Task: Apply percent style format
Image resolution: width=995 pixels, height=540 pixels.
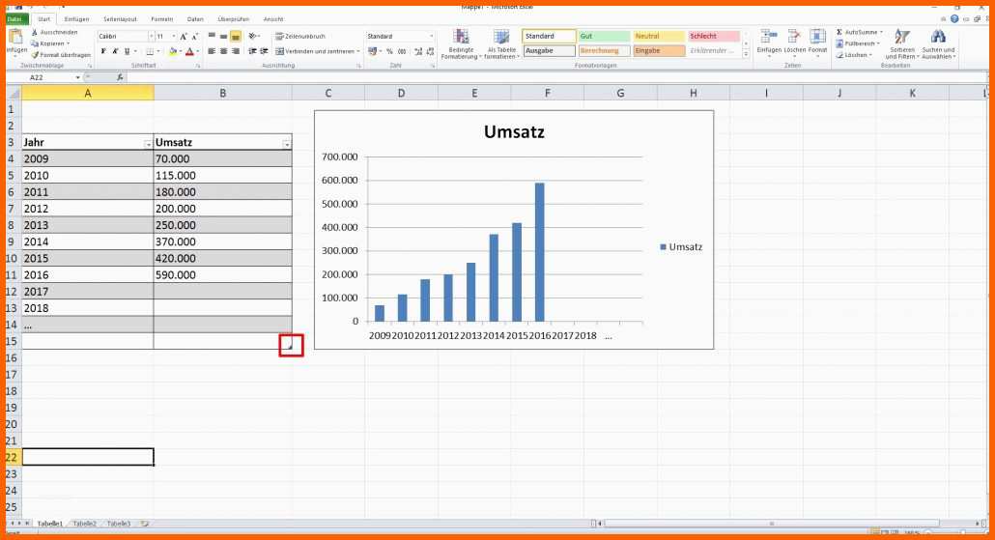Action: point(389,51)
